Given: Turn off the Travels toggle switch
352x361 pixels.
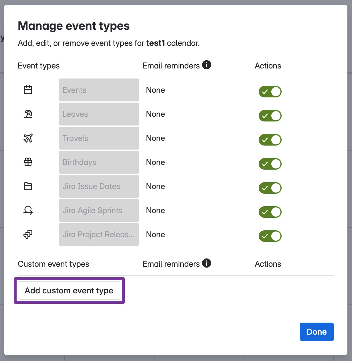Looking at the screenshot, I should pos(270,140).
